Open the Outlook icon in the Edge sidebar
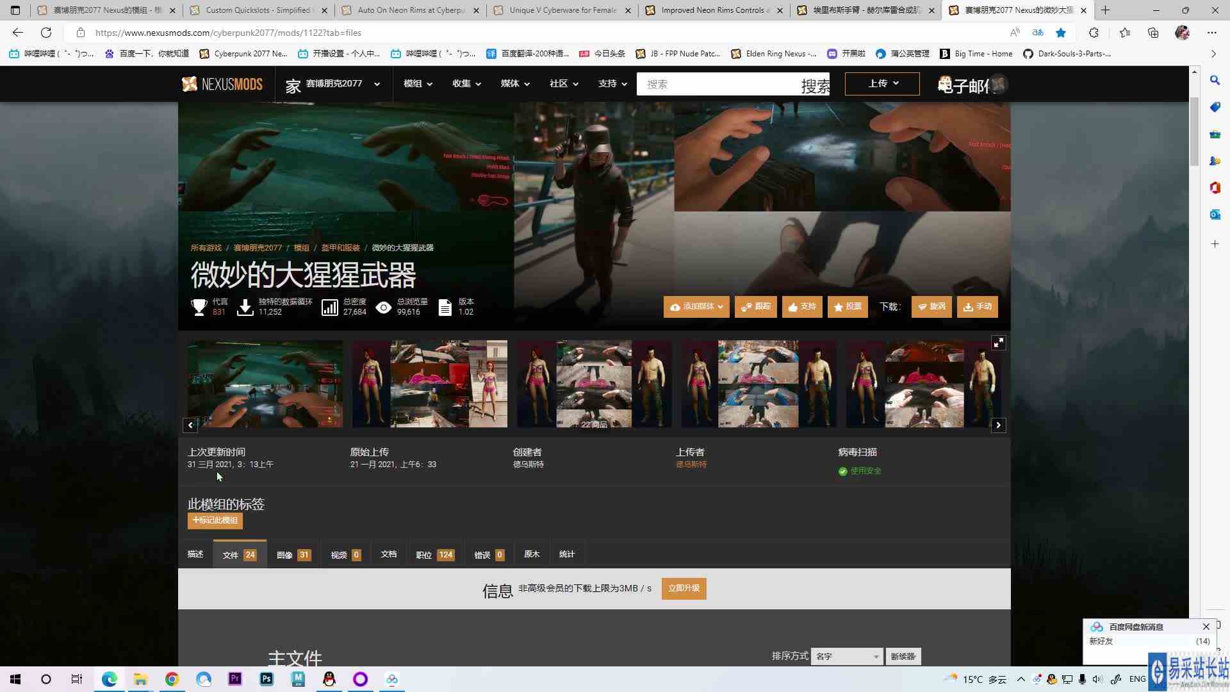The image size is (1230, 692). point(1215,215)
